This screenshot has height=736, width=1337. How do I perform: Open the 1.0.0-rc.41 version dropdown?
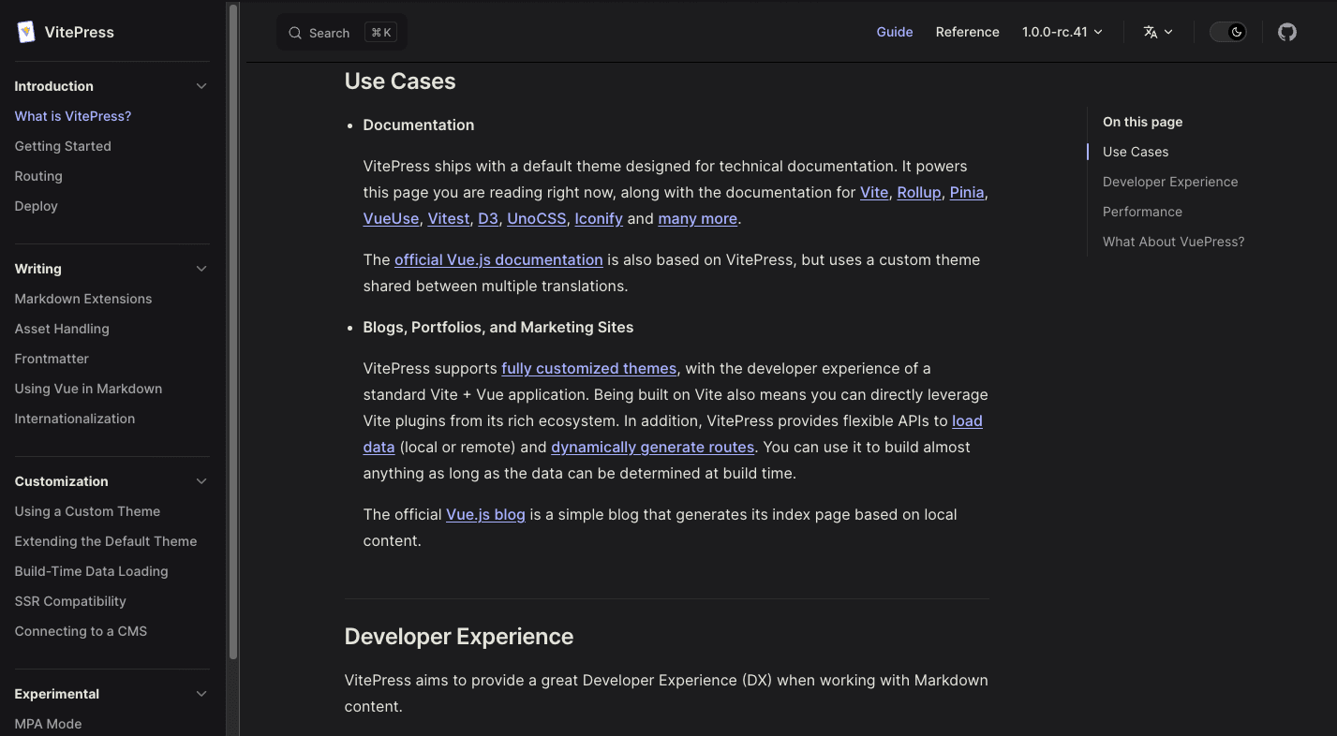1062,32
